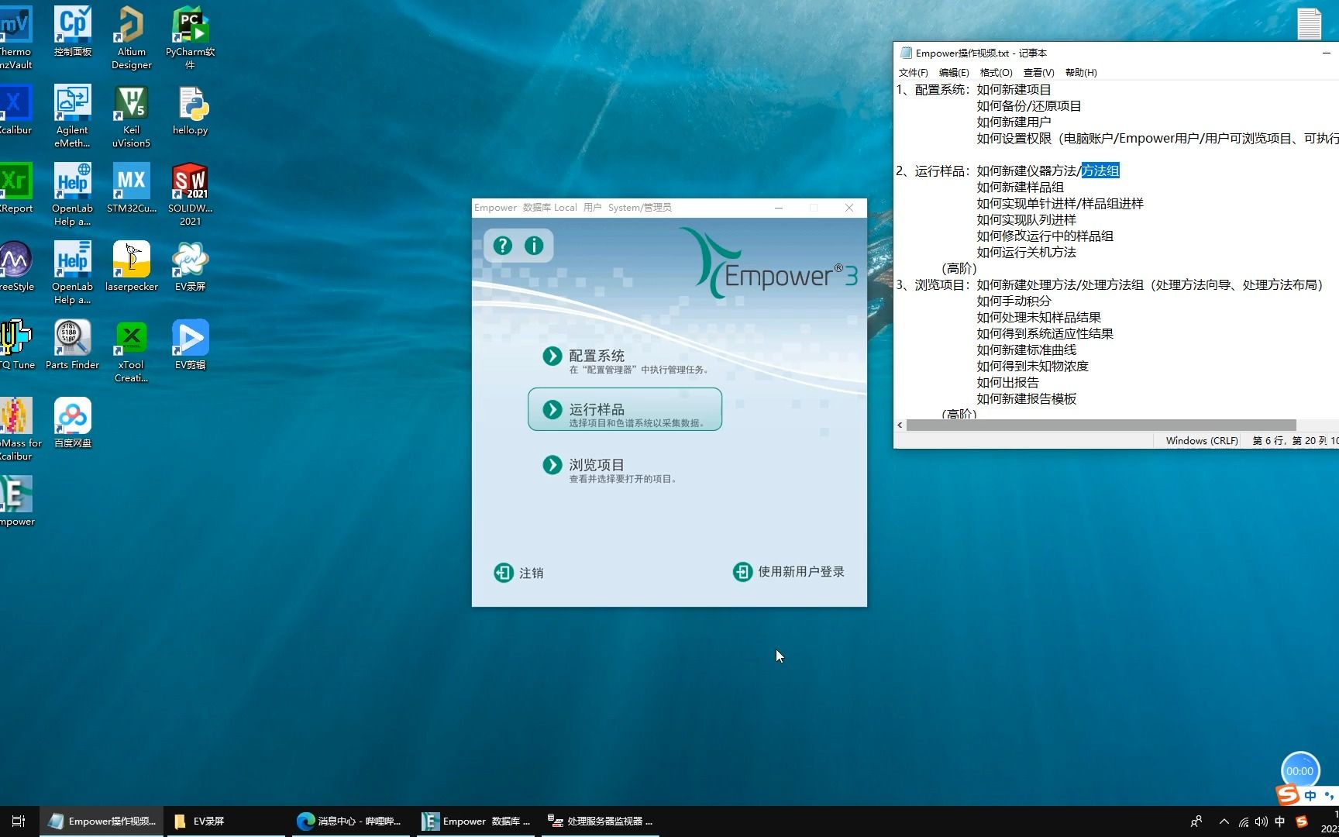Select the SOLIDWORKS 2021 desktop icon
Screen dimensions: 1339x837
[190, 194]
